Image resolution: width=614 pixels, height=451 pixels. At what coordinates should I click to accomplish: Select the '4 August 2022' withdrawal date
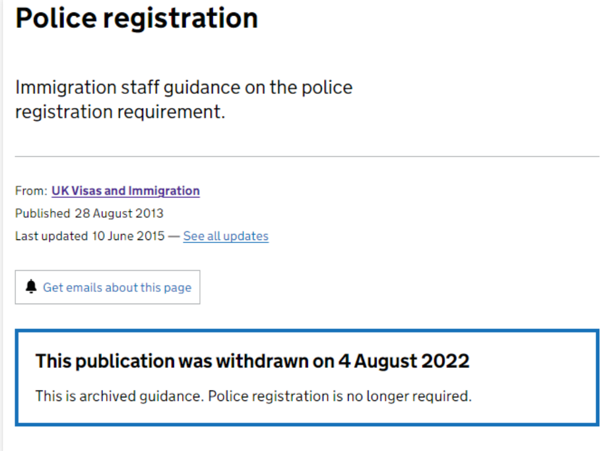click(404, 361)
